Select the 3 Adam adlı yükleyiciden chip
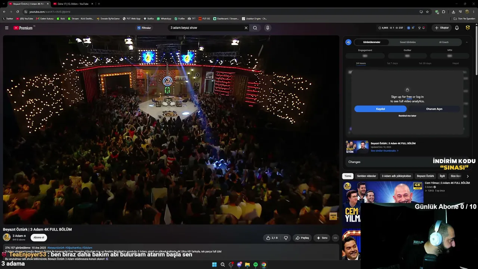Image resolution: width=478 pixels, height=269 pixels. tap(396, 176)
